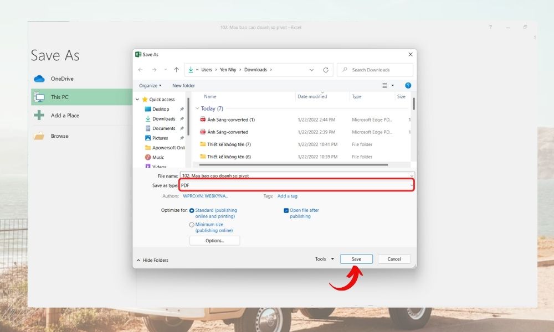554x332 pixels.
Task: Click the Excel help question mark in title bar
Action: 490,27
